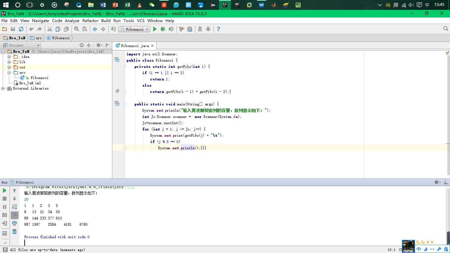This screenshot has width=450, height=253.
Task: Hide the Project tool window
Action: pyautogui.click(x=108, y=45)
